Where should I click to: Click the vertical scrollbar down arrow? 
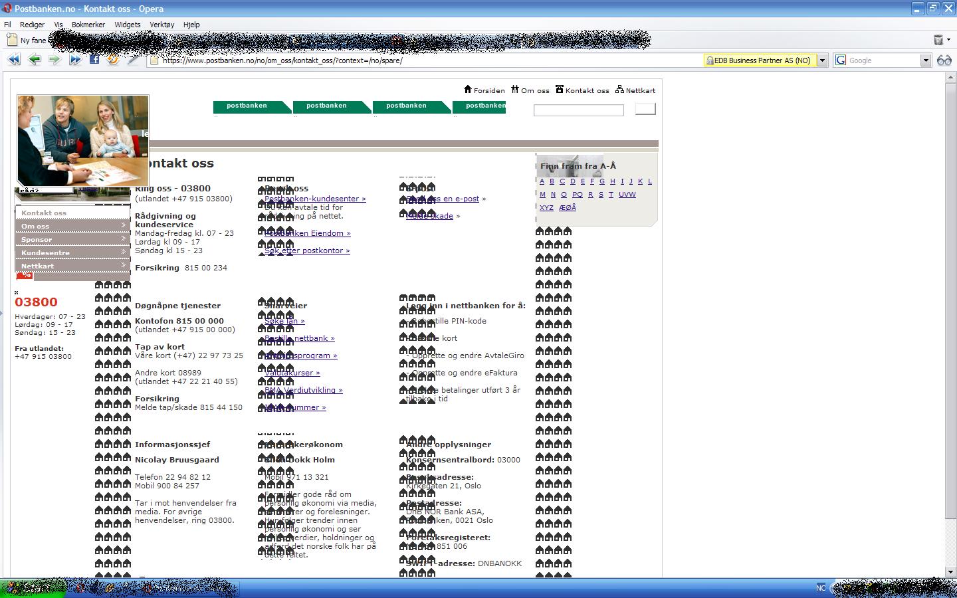tap(951, 571)
